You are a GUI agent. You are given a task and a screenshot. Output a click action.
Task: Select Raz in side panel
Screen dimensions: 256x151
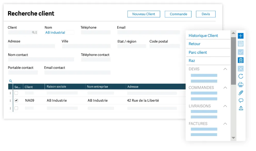tap(192, 61)
